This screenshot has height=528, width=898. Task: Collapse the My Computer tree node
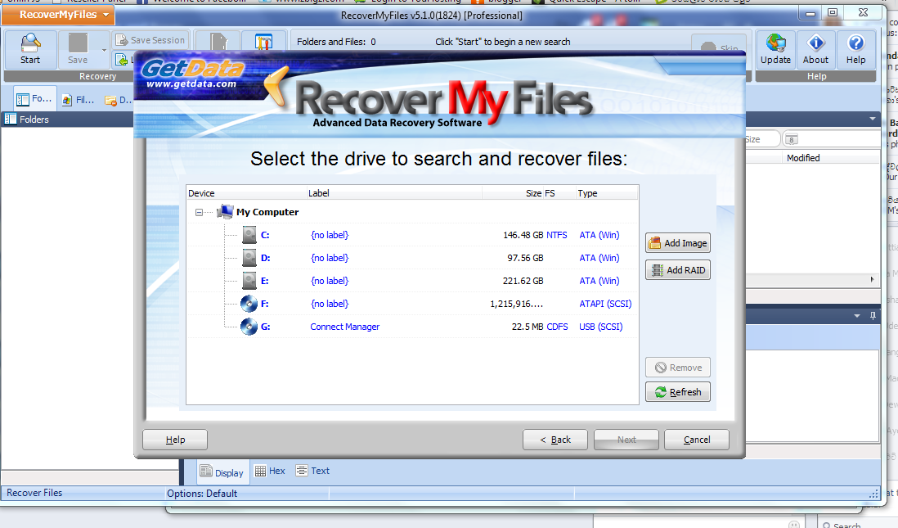(200, 211)
